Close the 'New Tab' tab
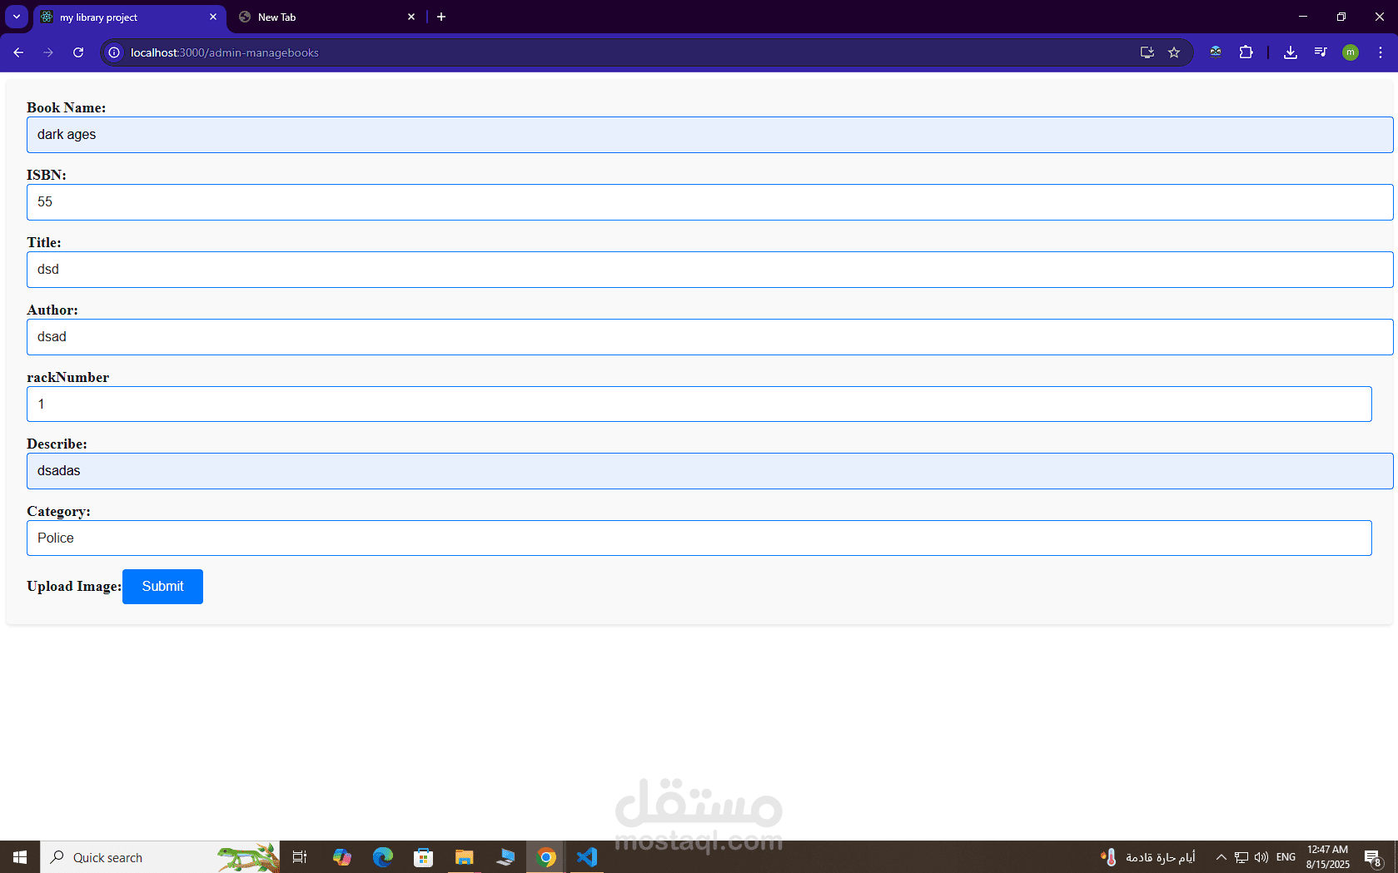The width and height of the screenshot is (1398, 873). 411,17
